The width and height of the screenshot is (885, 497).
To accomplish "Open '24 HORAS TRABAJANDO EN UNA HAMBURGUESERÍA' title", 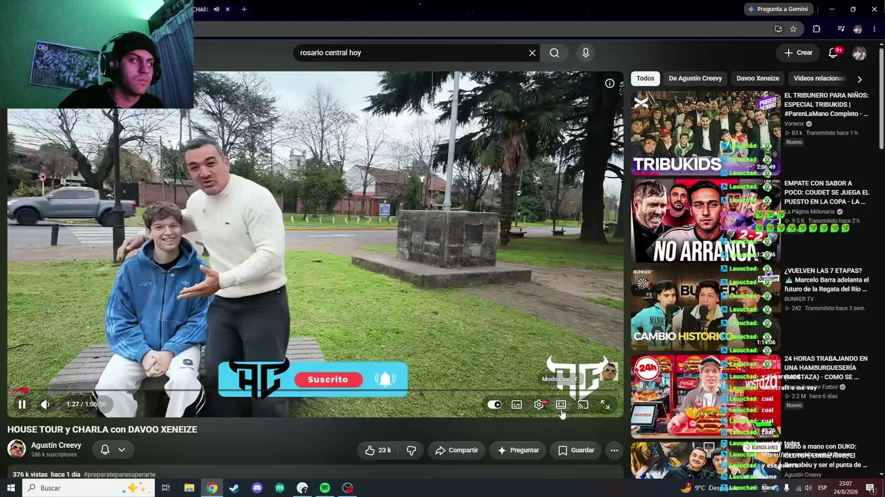I will pyautogui.click(x=826, y=368).
